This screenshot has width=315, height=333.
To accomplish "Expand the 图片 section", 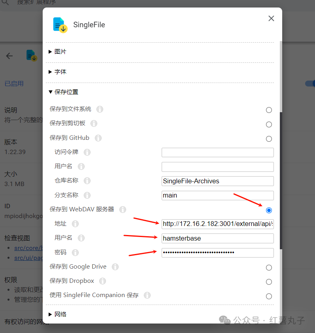I will click(x=57, y=52).
